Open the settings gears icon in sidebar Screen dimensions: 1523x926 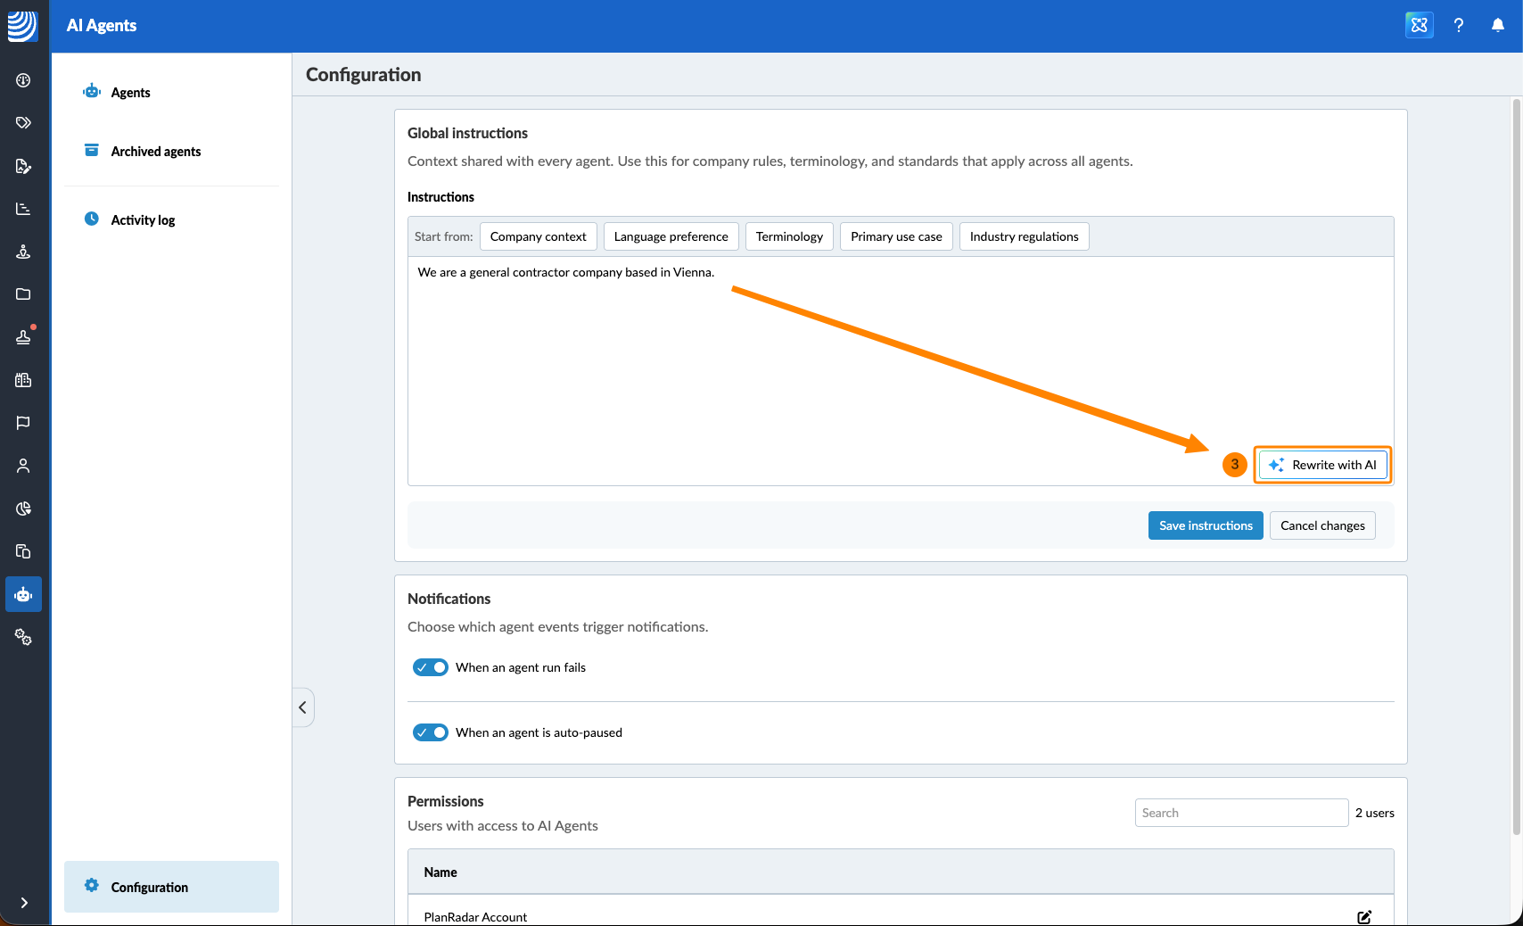point(23,637)
